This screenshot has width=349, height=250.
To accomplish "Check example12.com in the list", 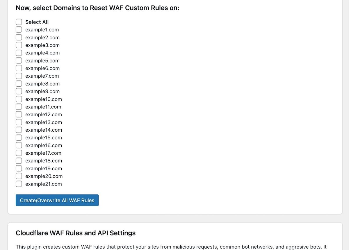I will (x=19, y=114).
